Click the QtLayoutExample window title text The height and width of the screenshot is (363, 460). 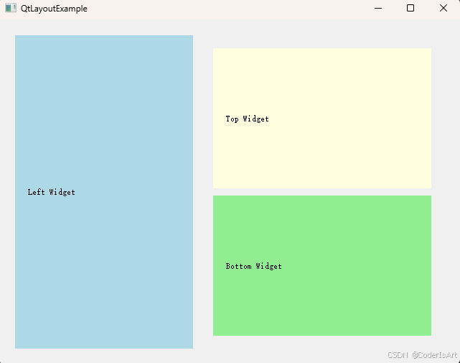[54, 9]
